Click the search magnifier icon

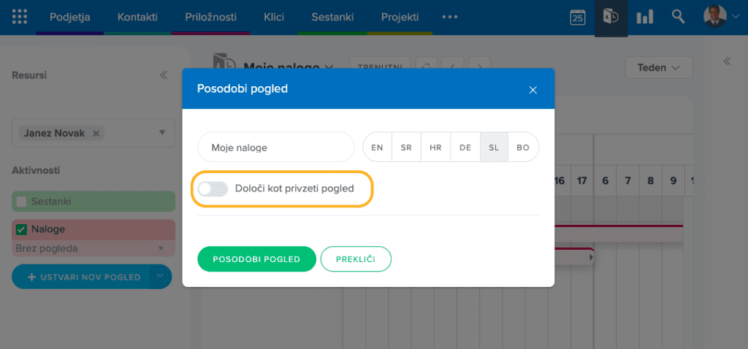(678, 16)
